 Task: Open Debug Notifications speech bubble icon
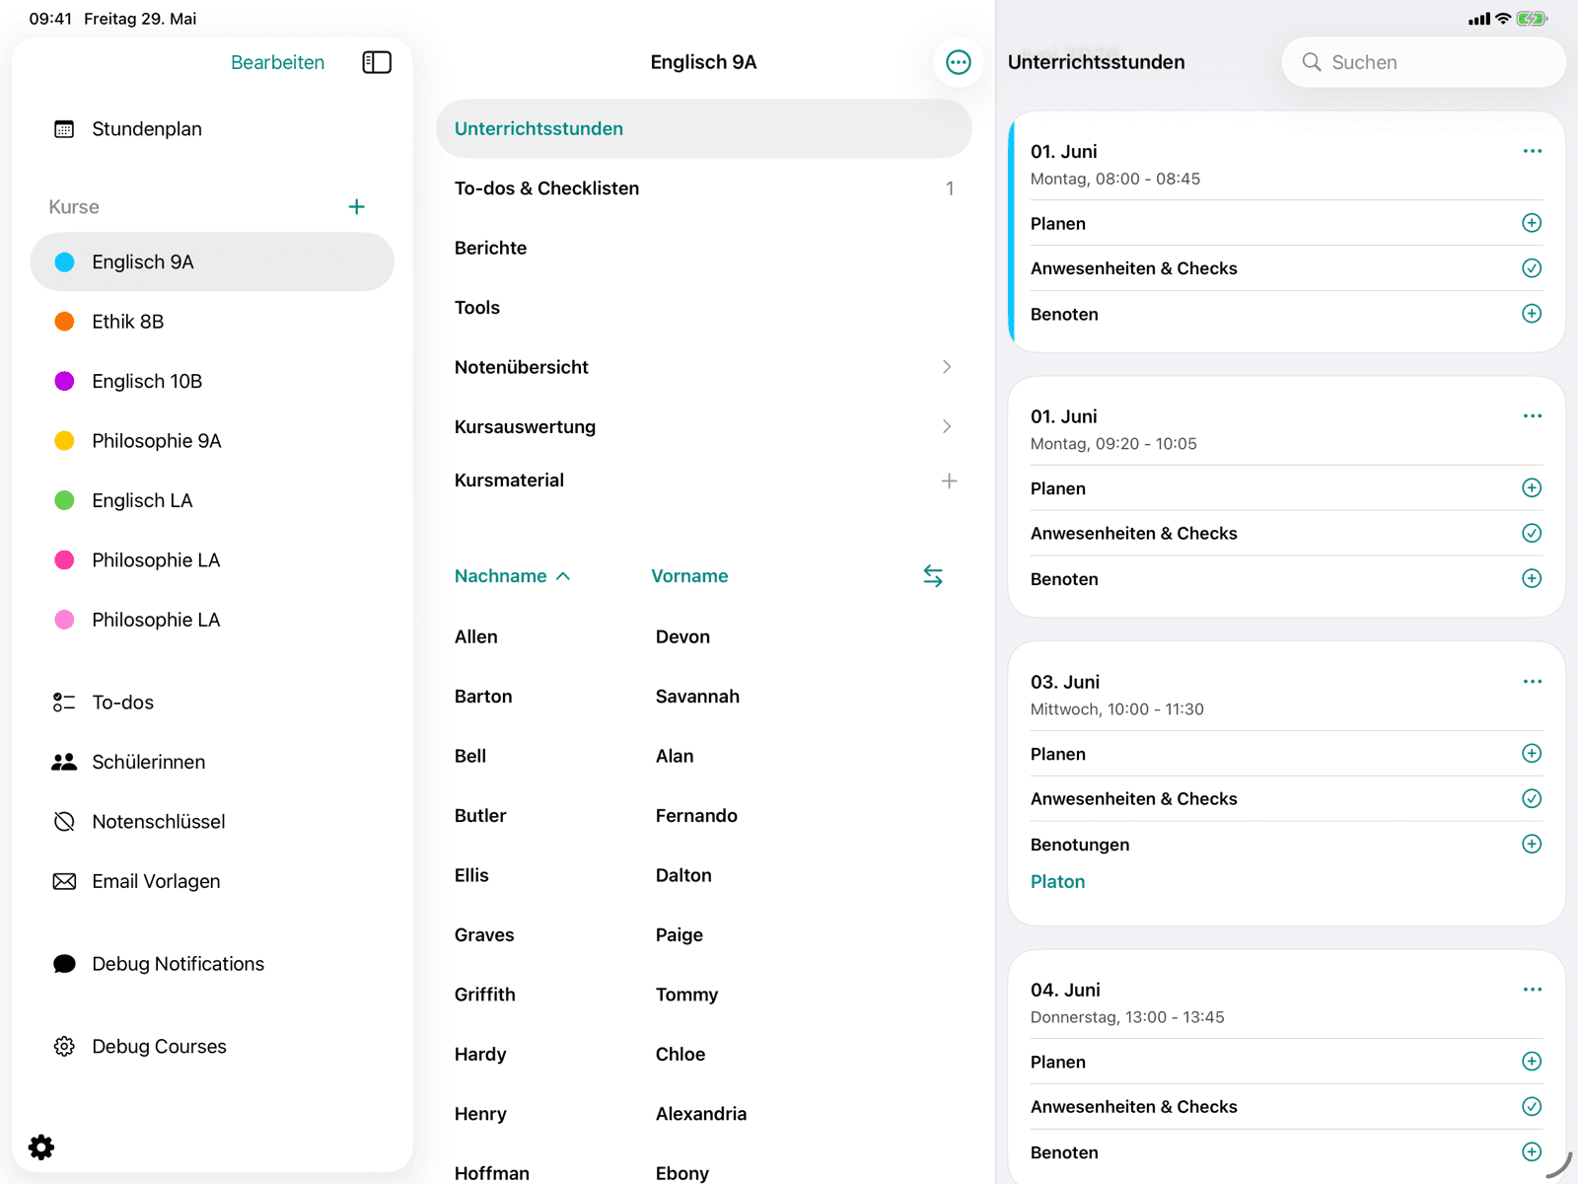click(x=64, y=964)
